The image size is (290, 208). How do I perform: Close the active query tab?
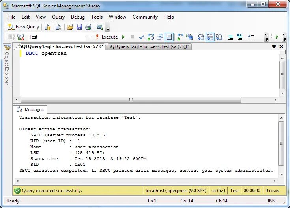(x=281, y=46)
